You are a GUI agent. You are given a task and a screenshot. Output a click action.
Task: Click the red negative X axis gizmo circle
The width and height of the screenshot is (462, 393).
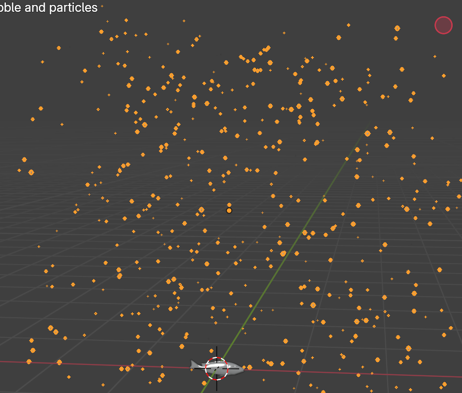click(x=443, y=26)
